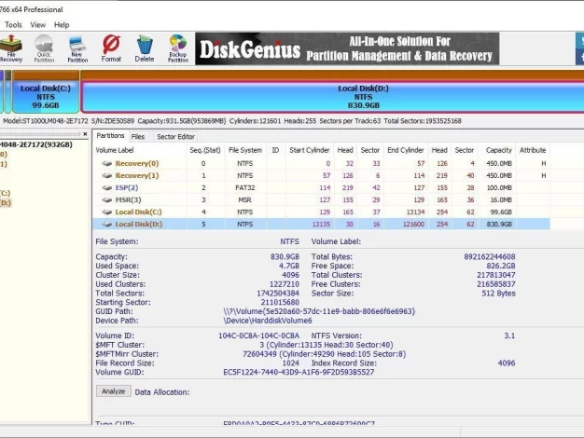
Task: Select the Local Disk(C:) row drive icon
Action: coord(107,212)
